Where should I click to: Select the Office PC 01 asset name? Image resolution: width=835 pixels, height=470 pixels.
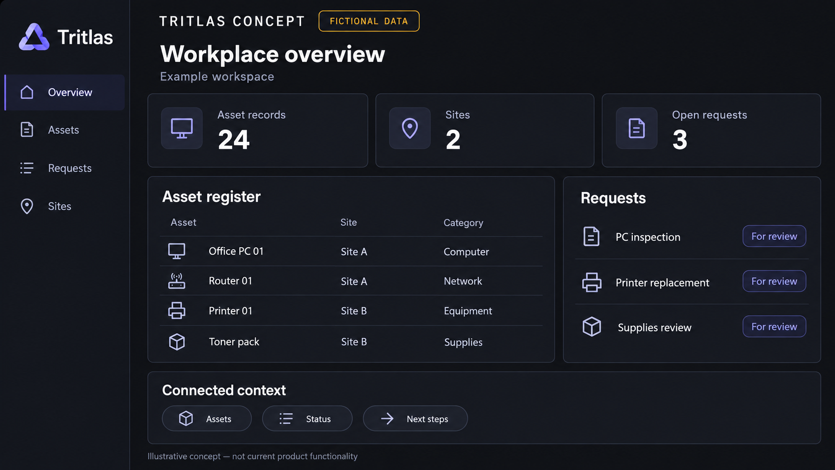coord(236,251)
